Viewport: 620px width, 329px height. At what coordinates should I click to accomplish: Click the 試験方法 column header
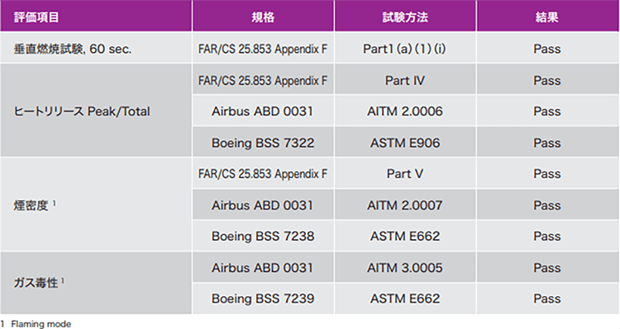click(x=405, y=16)
